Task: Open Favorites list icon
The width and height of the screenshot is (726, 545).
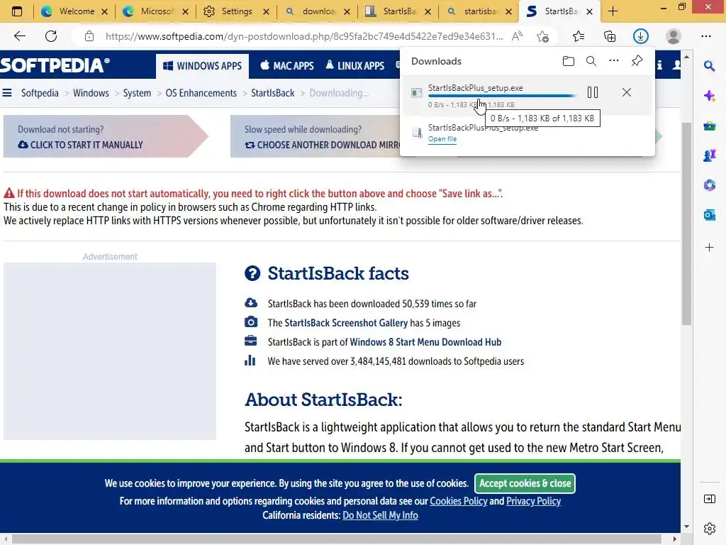Action: [x=579, y=36]
